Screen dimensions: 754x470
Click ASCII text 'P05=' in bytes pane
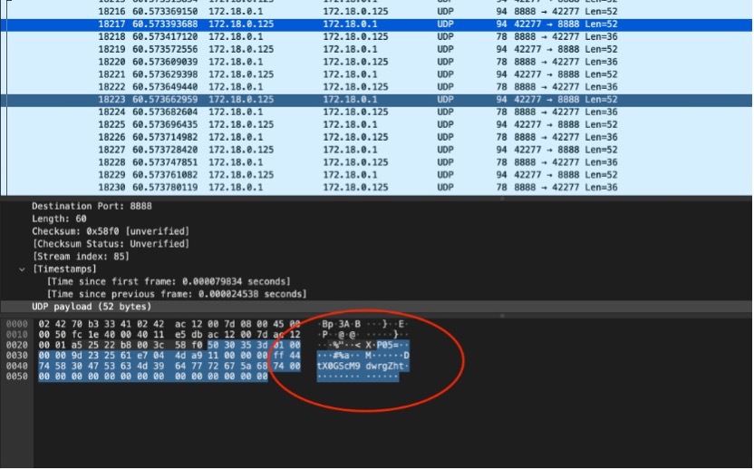388,346
